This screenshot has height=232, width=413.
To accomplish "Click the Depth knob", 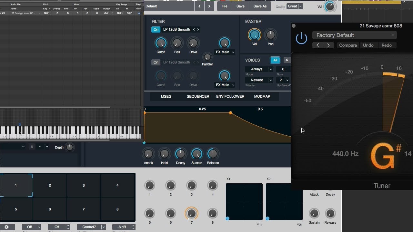I will pos(69,147).
